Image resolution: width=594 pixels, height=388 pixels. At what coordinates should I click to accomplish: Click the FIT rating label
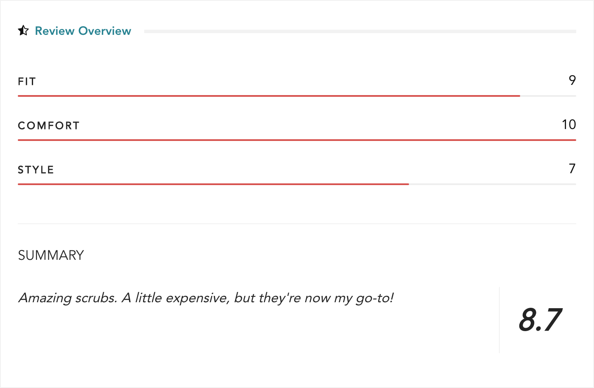point(27,82)
